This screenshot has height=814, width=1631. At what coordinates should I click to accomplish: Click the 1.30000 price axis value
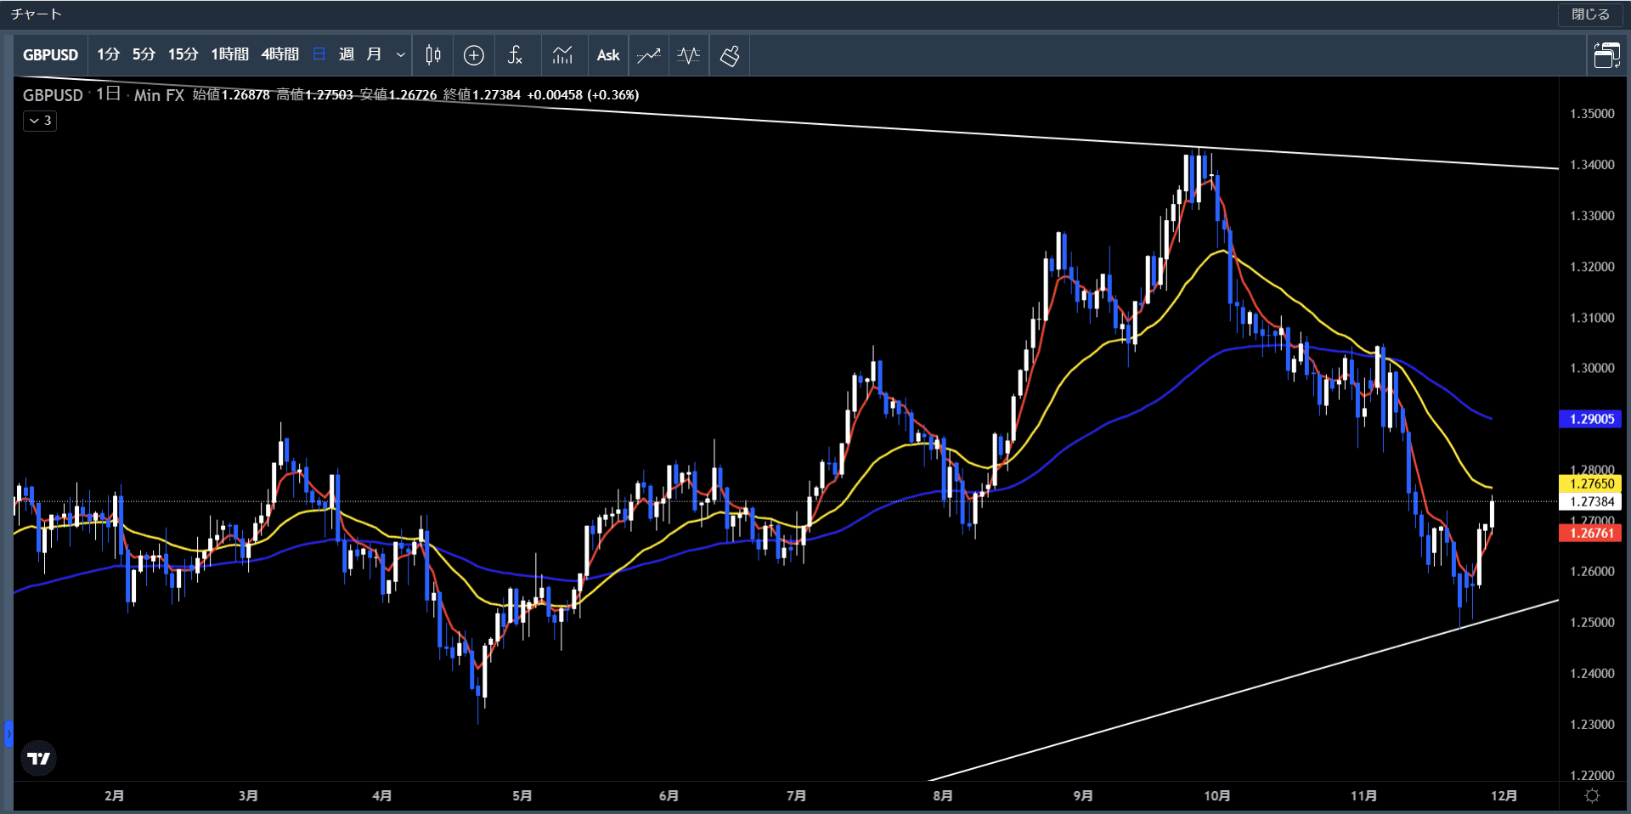[x=1592, y=368]
